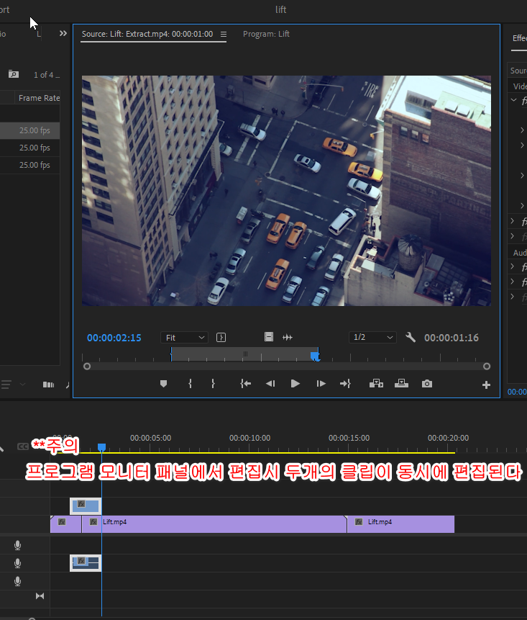The width and height of the screenshot is (527, 620).
Task: Click the Export Frame camera icon
Action: point(427,384)
